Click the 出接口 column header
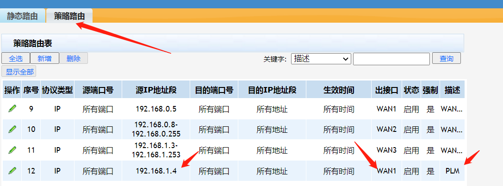This screenshot has height=186, width=503. (x=386, y=90)
